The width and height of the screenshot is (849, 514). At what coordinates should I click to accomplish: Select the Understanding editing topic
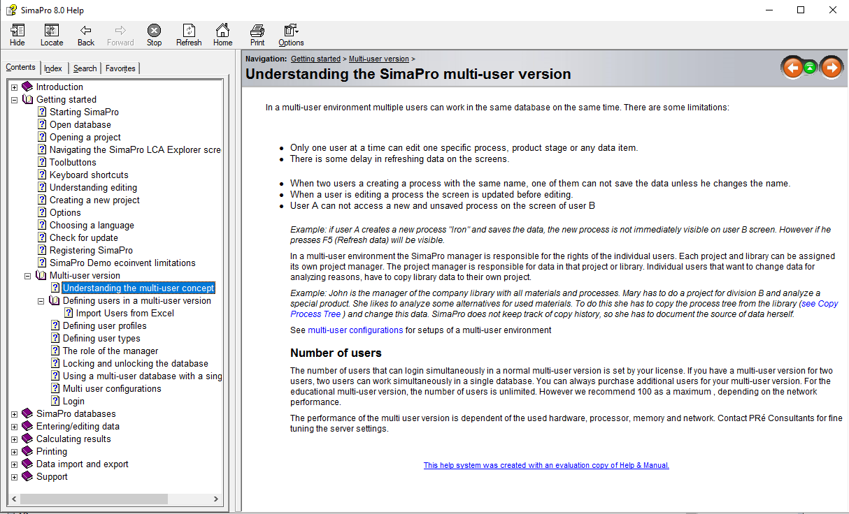(x=93, y=188)
